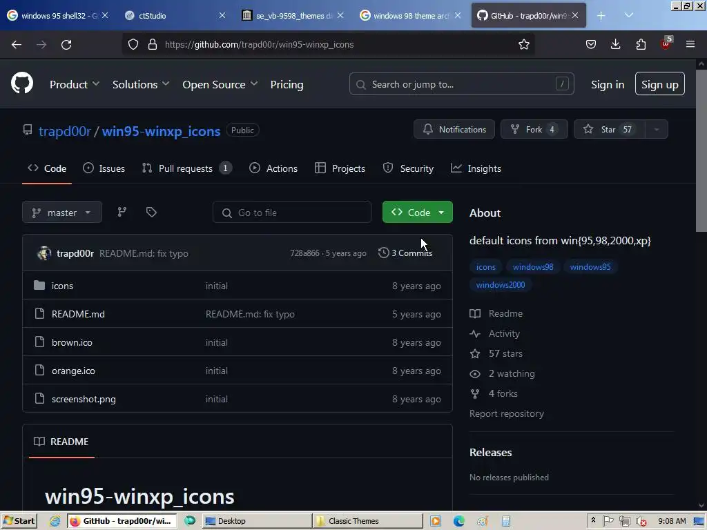Click the windows2000 topic tag
The height and width of the screenshot is (530, 707).
click(x=500, y=285)
